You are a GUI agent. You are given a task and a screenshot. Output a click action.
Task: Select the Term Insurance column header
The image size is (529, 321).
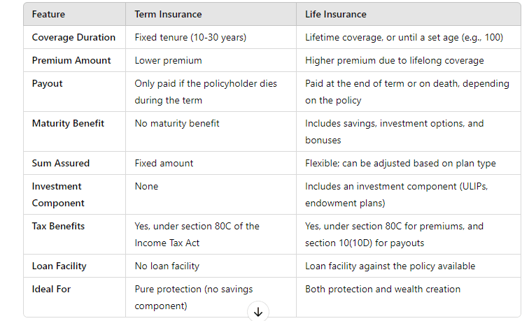tap(168, 14)
